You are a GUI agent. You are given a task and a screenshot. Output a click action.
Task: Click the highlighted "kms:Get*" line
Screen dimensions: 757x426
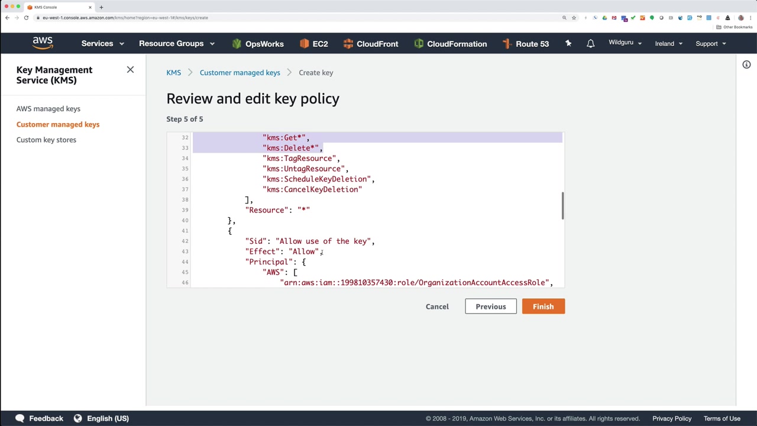coord(286,138)
